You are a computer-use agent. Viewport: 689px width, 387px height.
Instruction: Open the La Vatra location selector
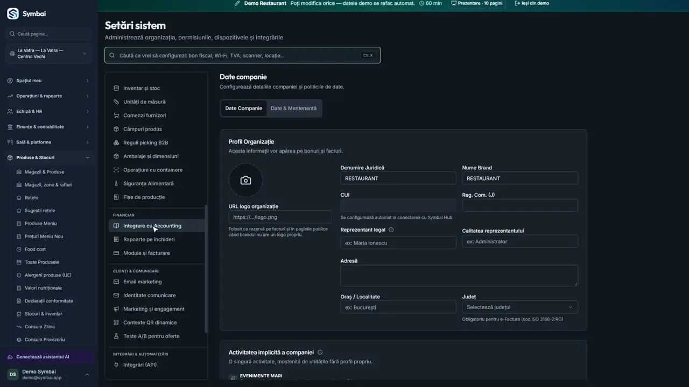pos(48,54)
